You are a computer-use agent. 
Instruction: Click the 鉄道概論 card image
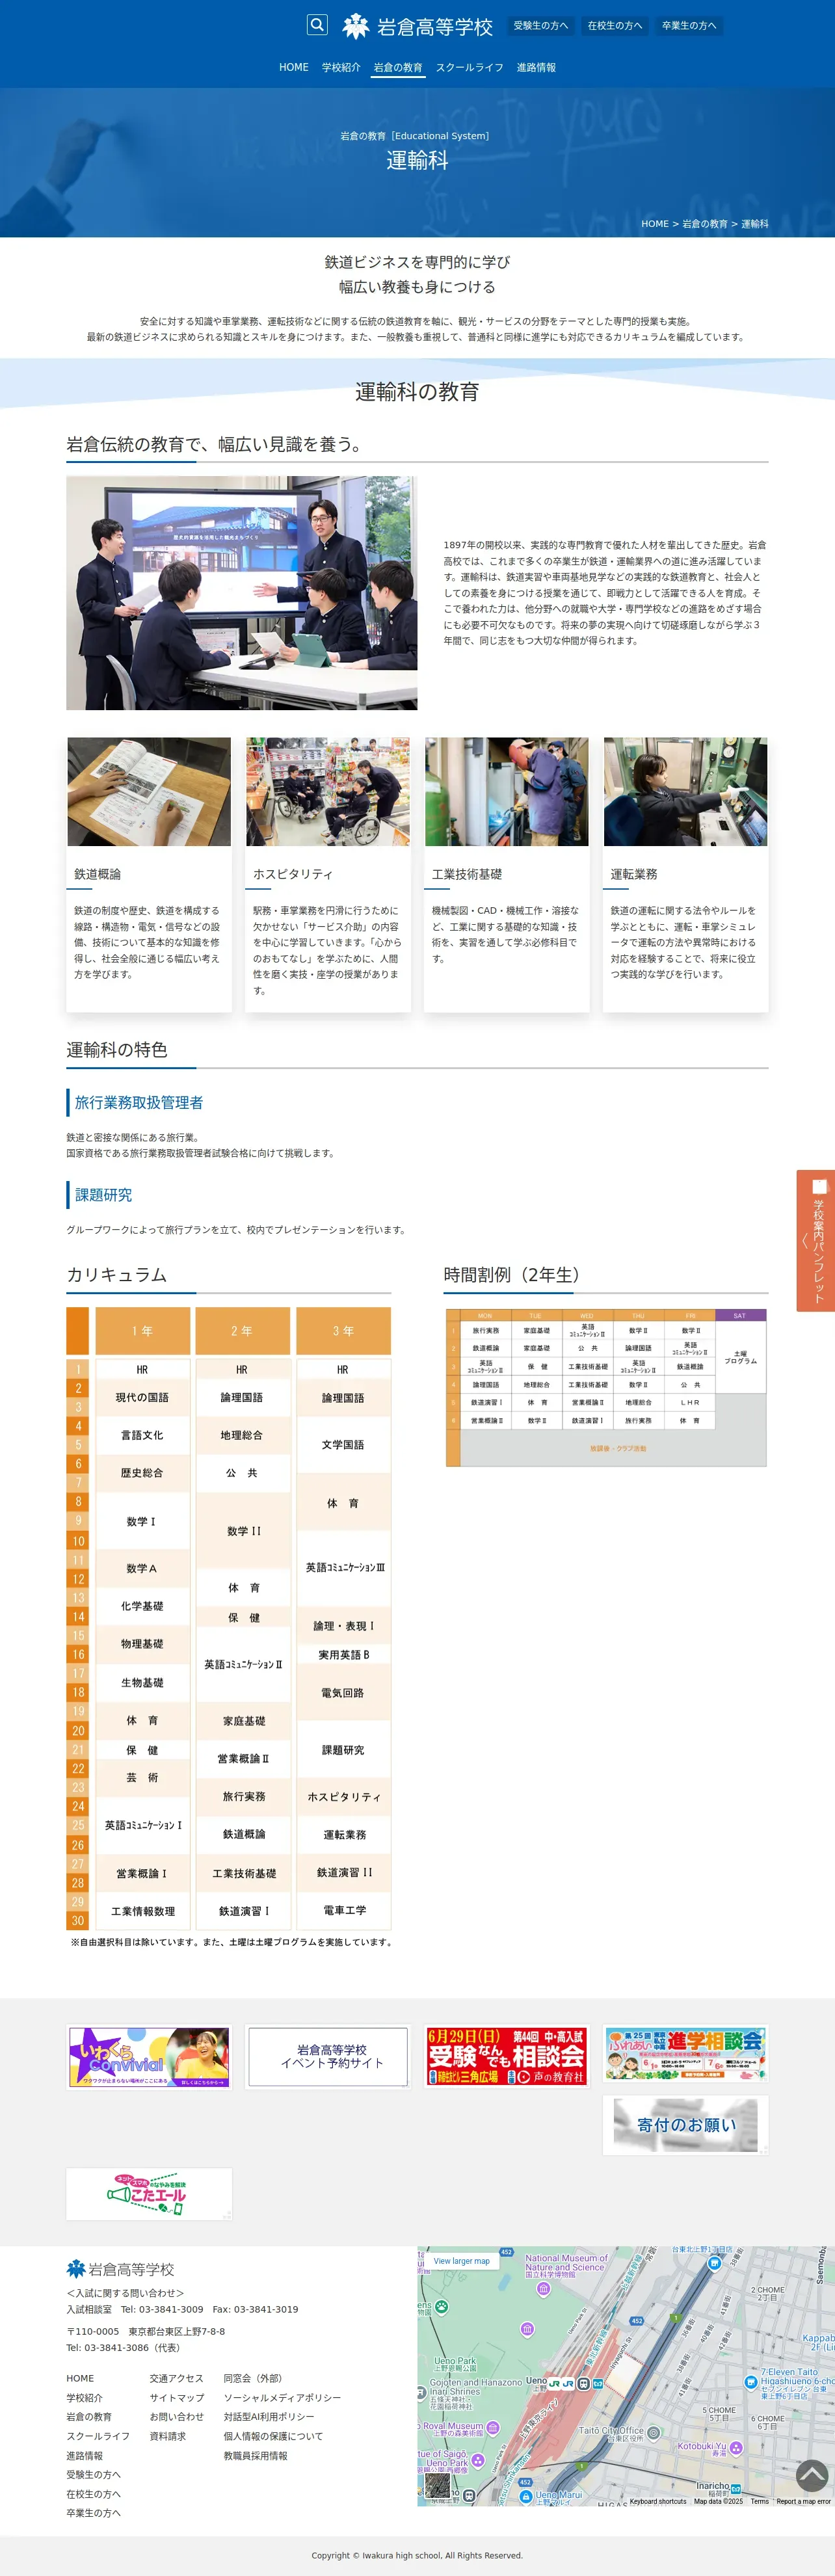[x=149, y=792]
